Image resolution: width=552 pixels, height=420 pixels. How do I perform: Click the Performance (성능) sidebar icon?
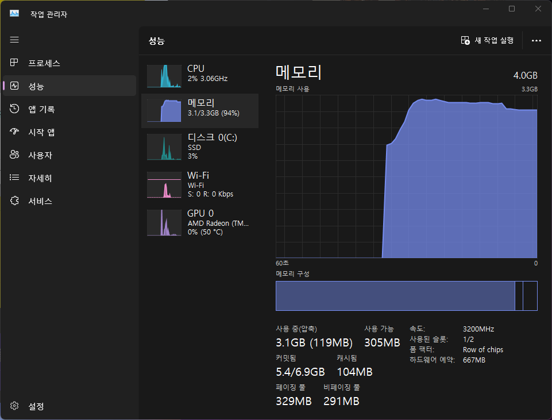click(14, 86)
